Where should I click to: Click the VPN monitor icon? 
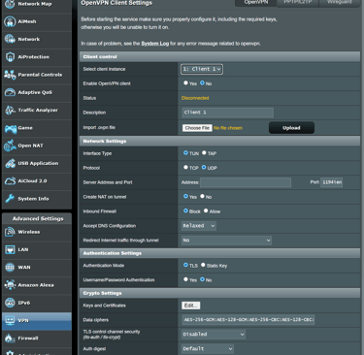coord(10,321)
